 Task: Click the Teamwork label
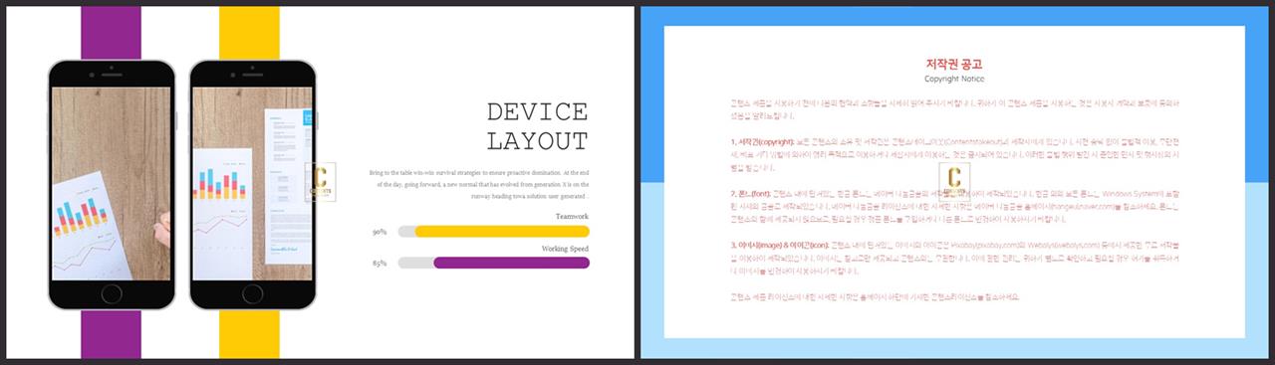571,217
